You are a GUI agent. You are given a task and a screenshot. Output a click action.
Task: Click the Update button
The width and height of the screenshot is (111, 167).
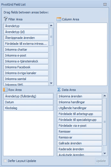(x=101, y=161)
